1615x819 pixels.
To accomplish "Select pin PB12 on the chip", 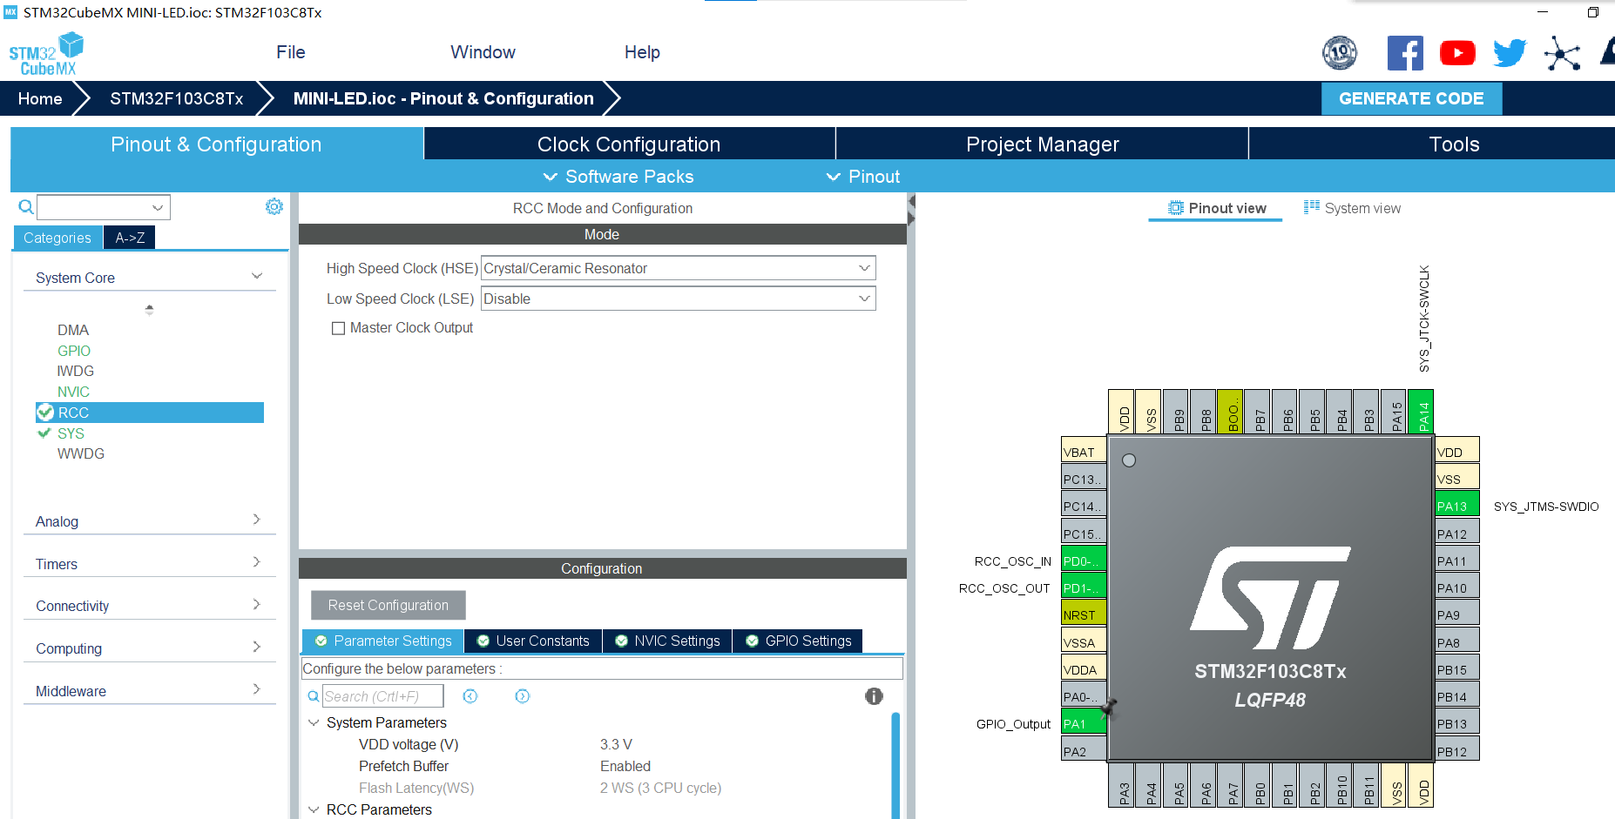I will (x=1457, y=750).
